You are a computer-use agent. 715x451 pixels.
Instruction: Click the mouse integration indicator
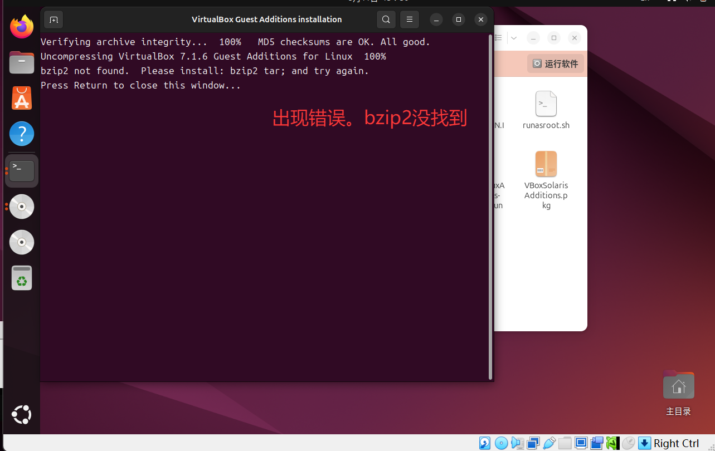point(629,443)
